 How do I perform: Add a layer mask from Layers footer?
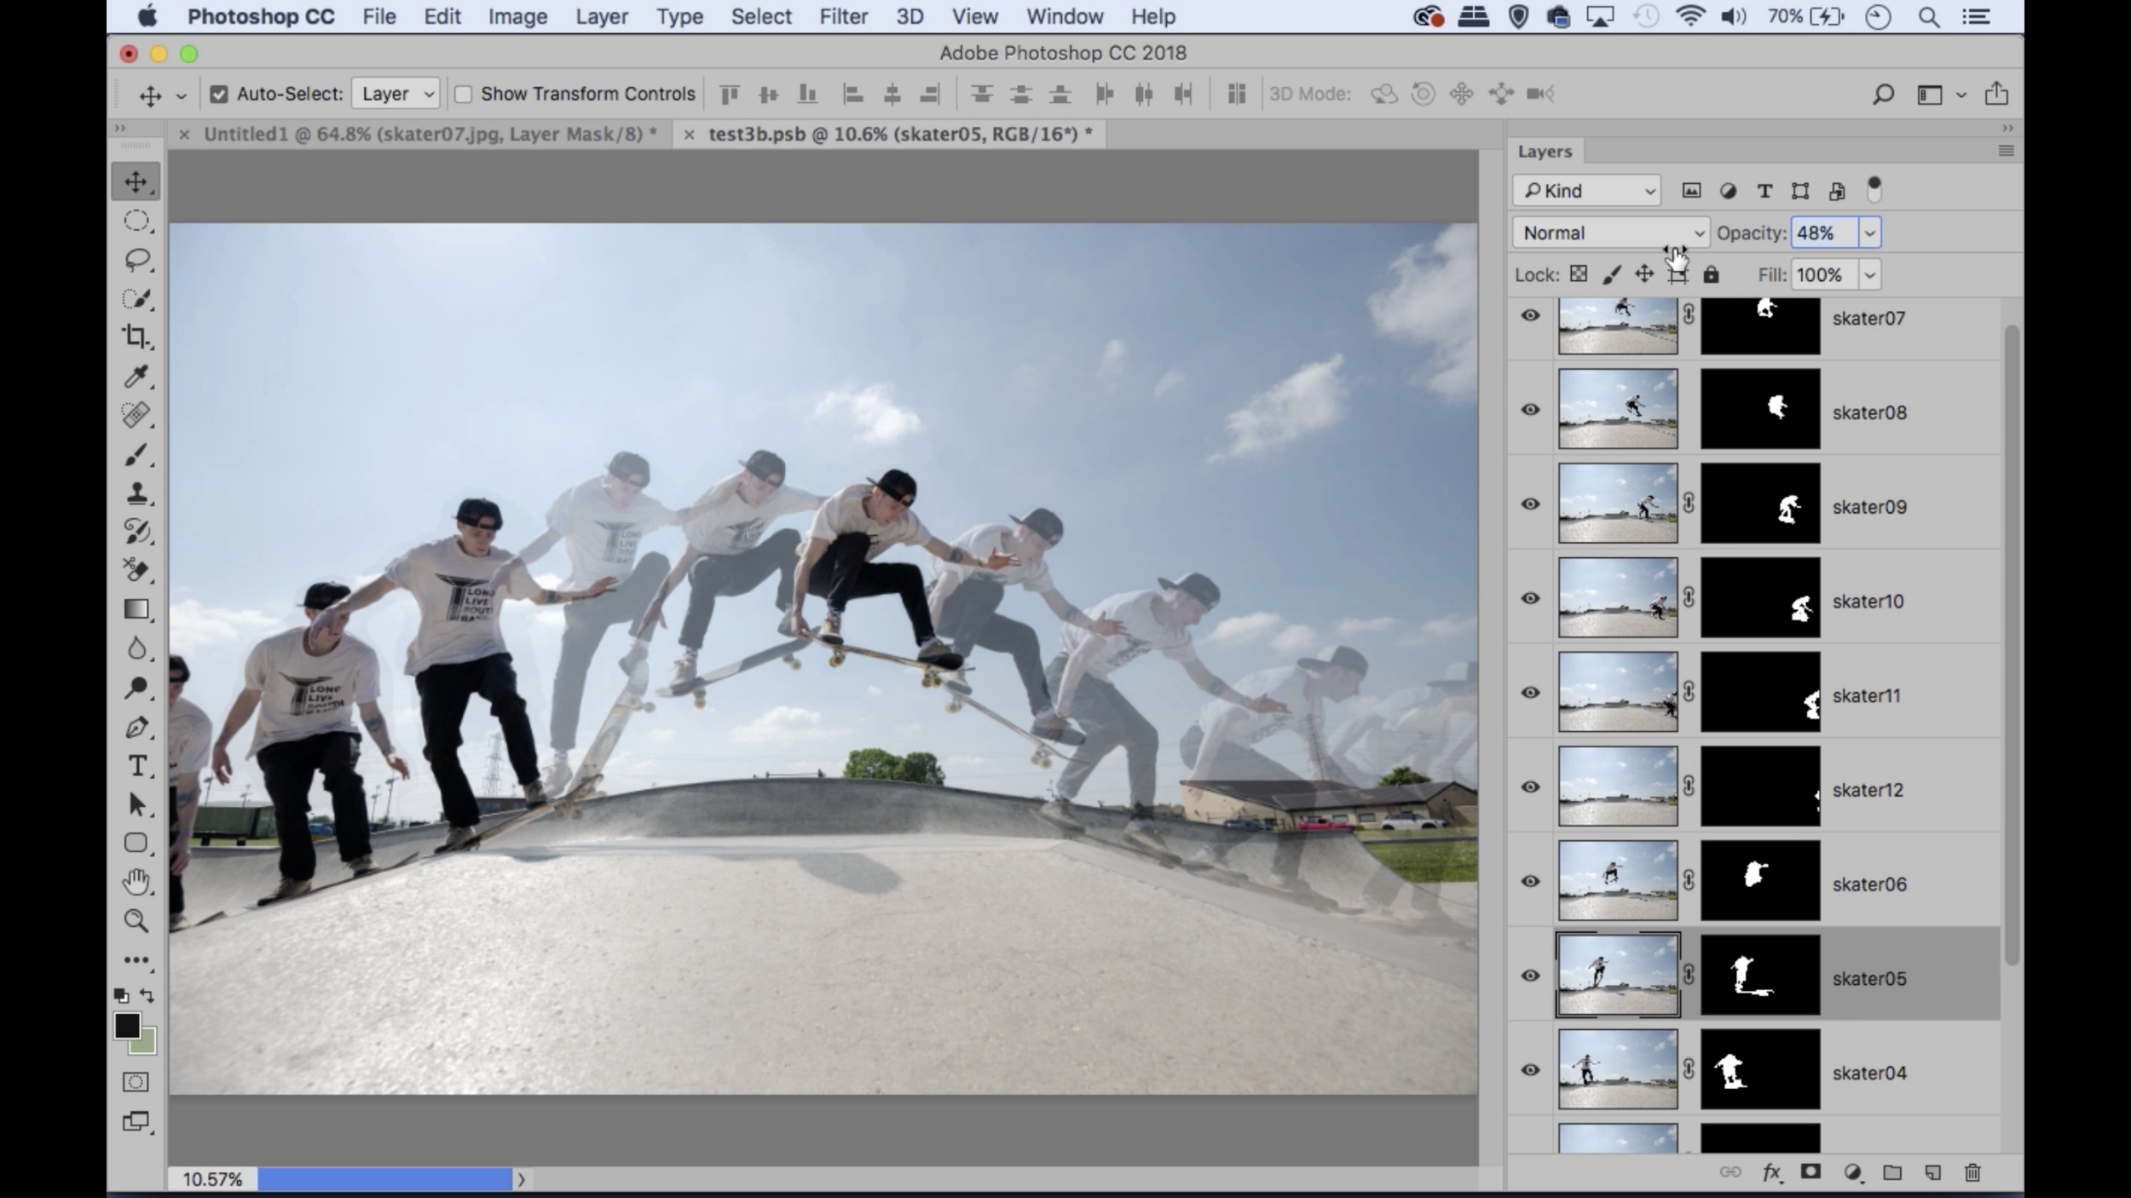1810,1172
